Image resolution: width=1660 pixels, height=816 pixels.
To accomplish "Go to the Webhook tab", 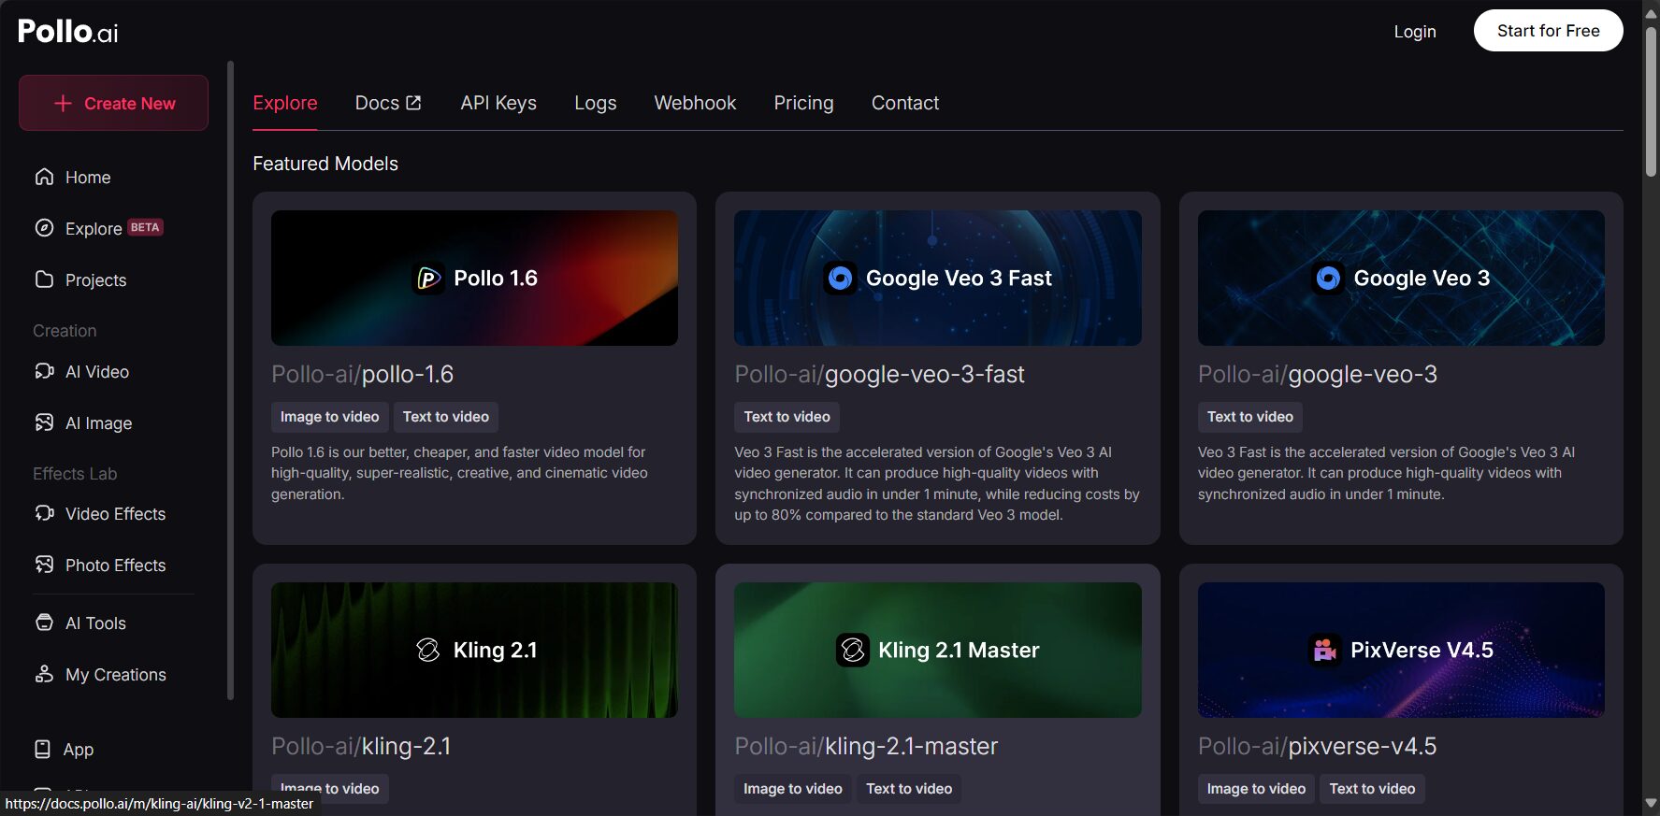I will (695, 103).
